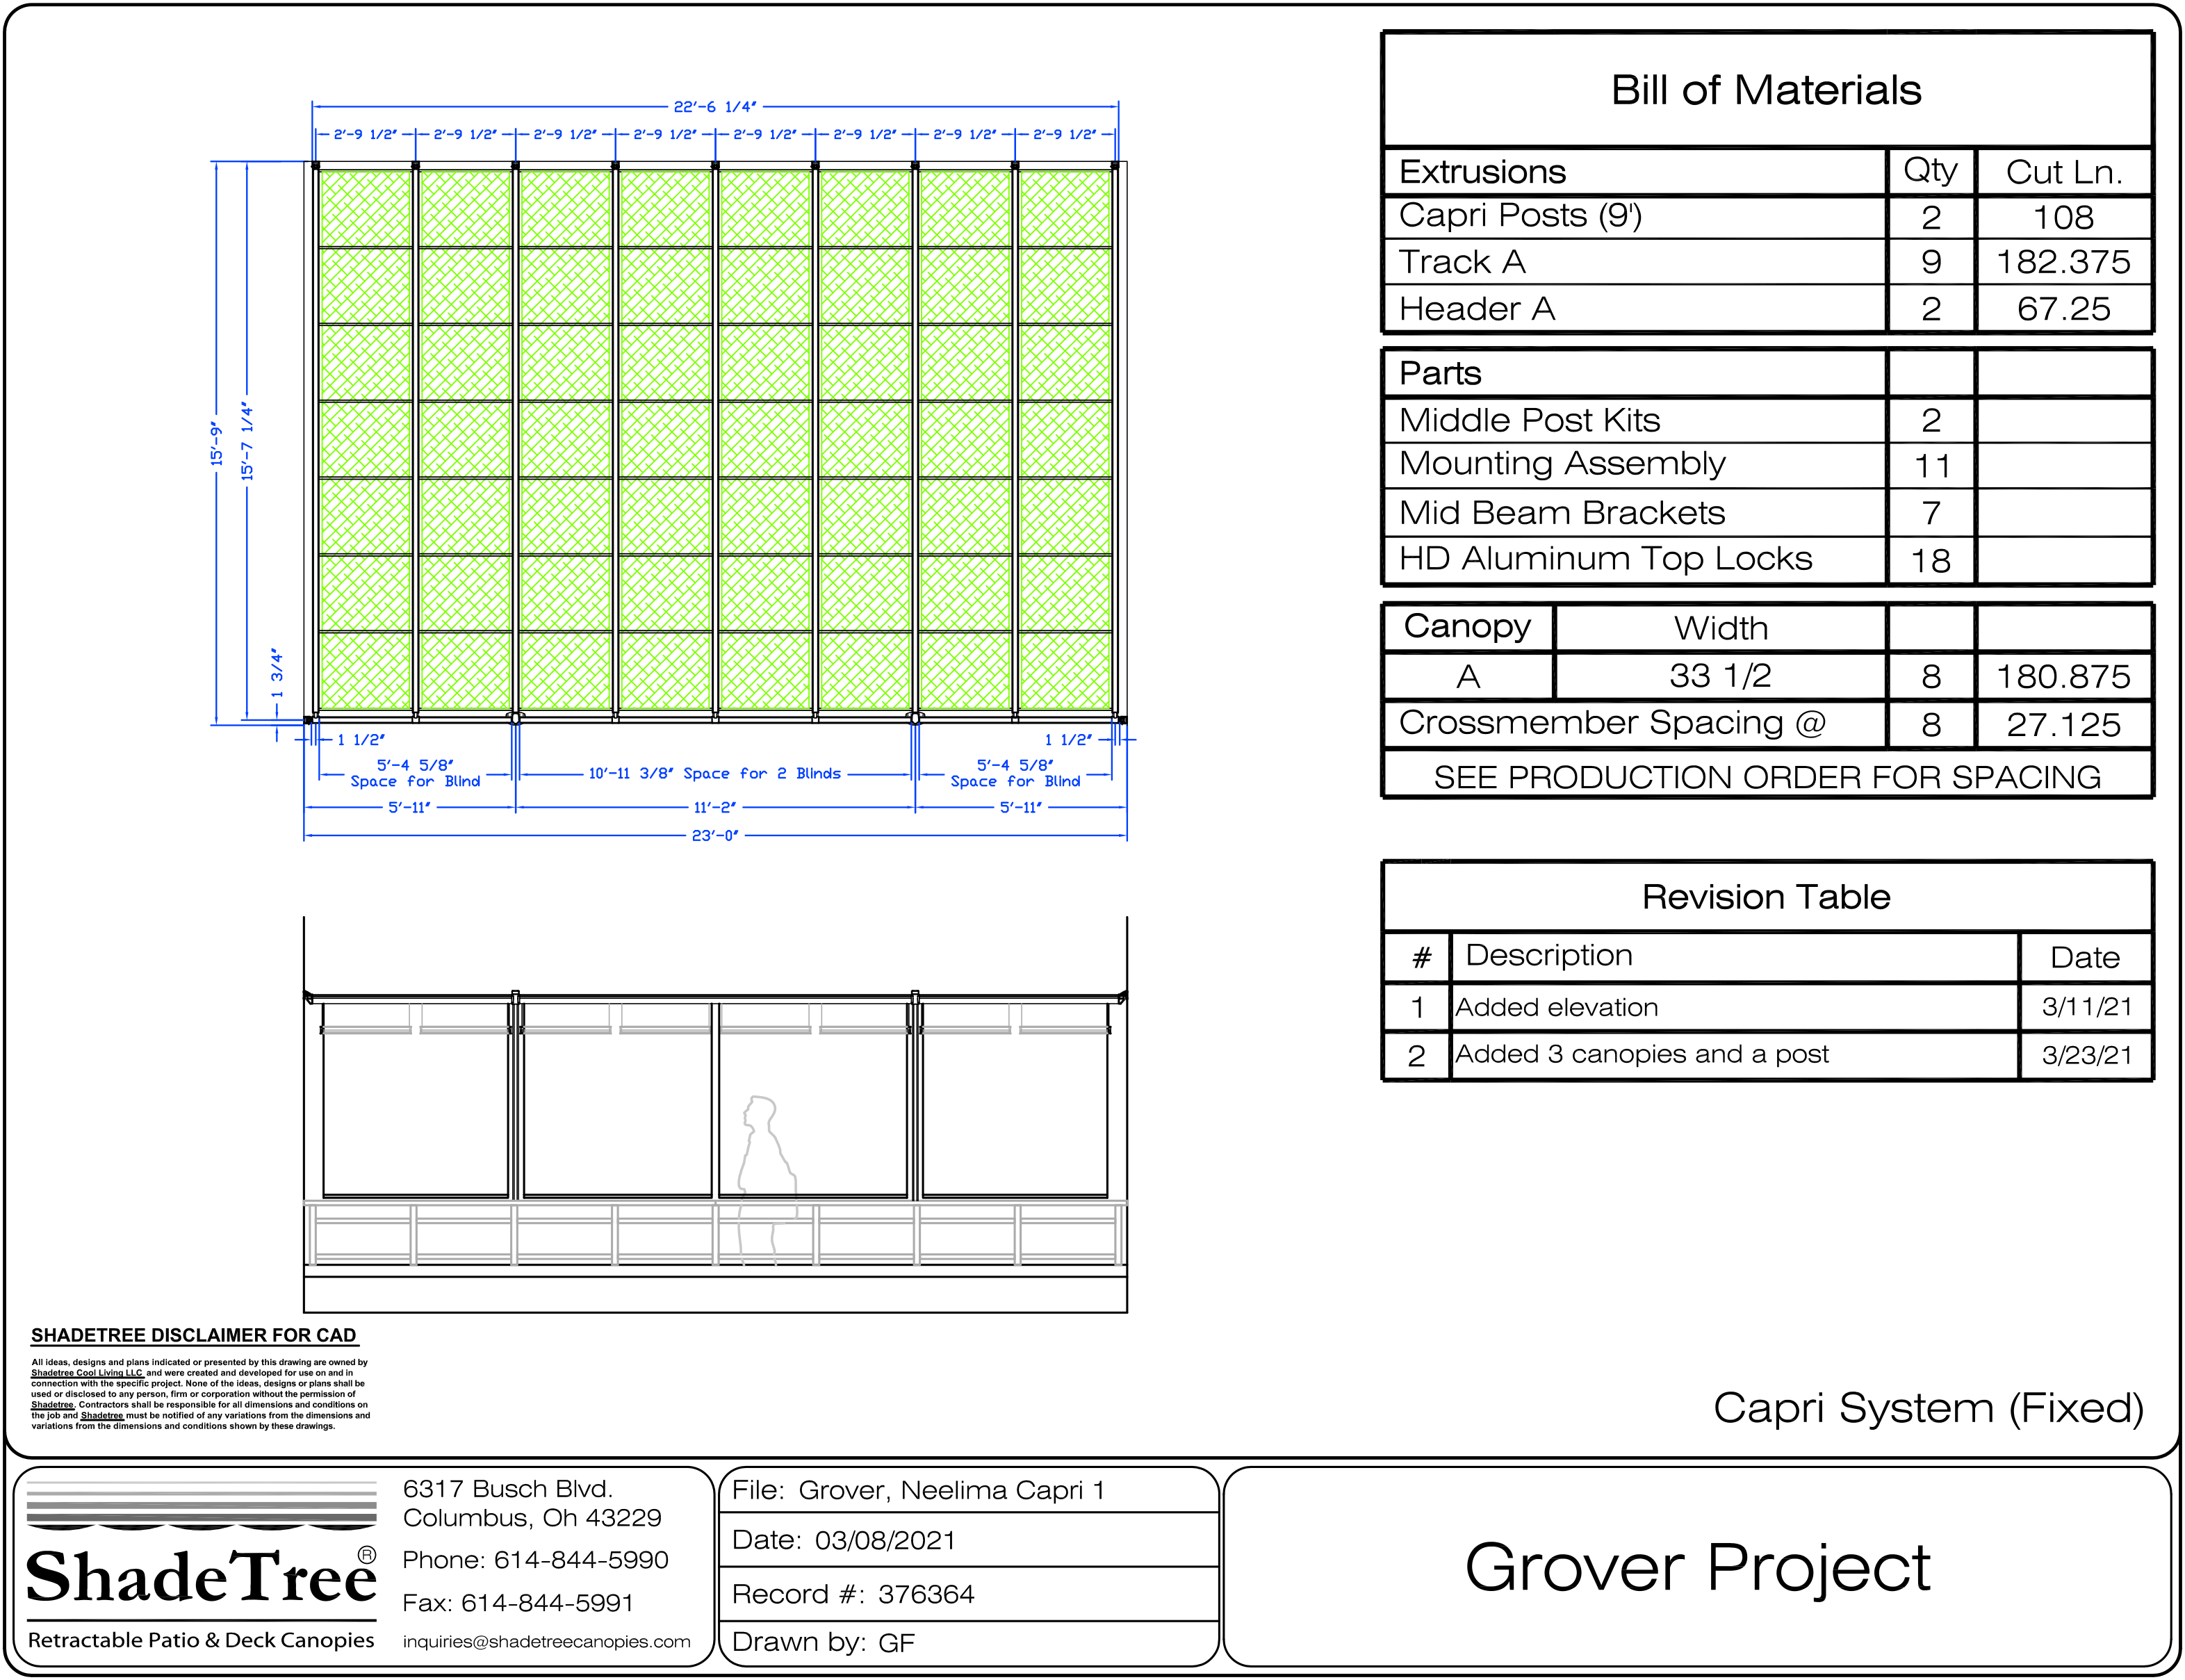Click the 'HD Aluminum Top Locks' label
Screen dimensions: 2185x1680
tap(1605, 558)
